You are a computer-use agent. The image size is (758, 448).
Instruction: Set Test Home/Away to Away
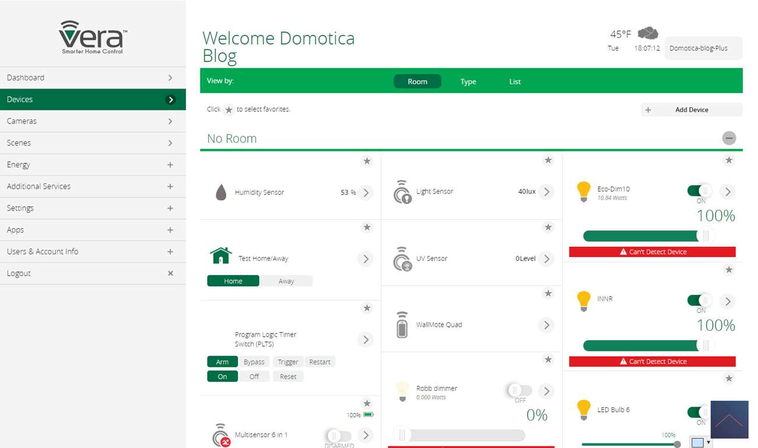point(286,281)
